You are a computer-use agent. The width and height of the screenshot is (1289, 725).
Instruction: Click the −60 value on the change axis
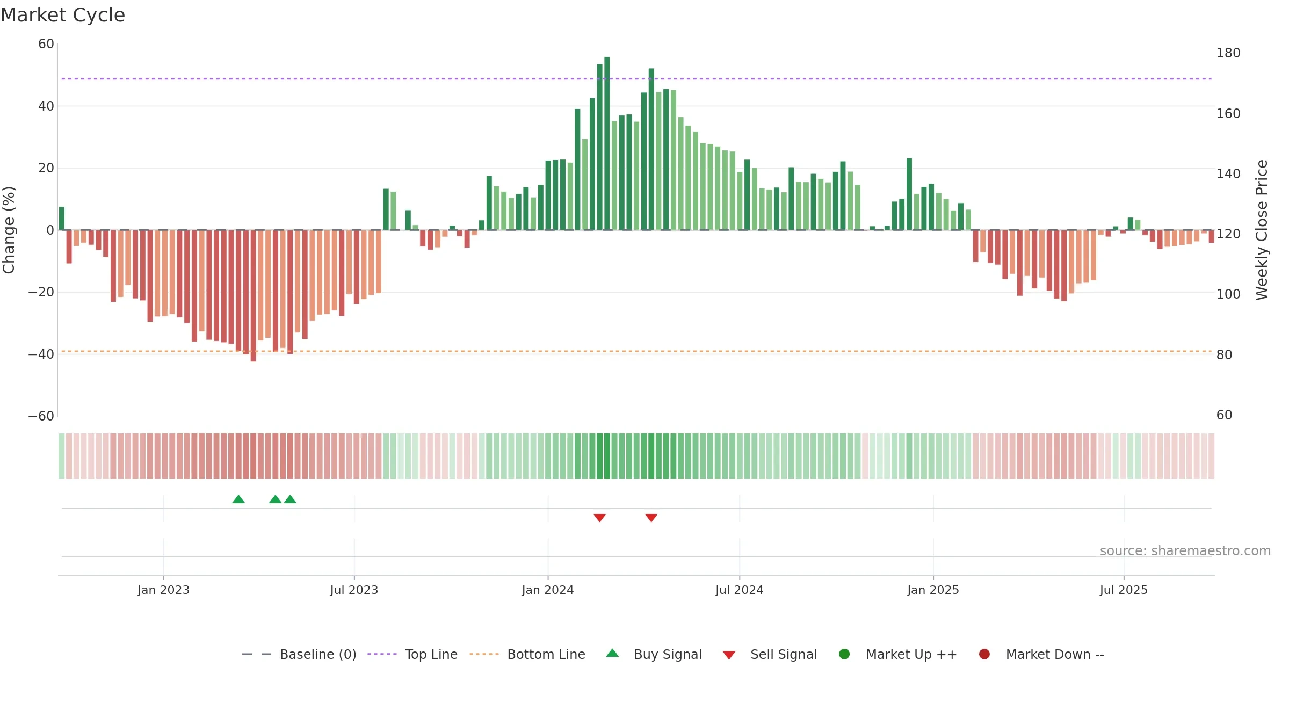(x=41, y=416)
